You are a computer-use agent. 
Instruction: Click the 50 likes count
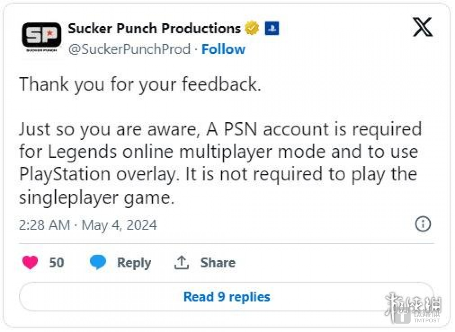click(57, 263)
